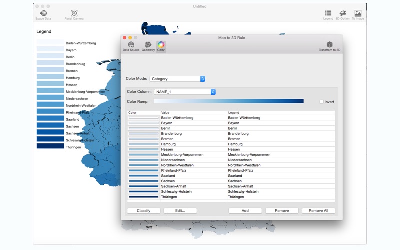The height and width of the screenshot is (250, 400).
Task: Click the Edit... button
Action: tap(180, 211)
